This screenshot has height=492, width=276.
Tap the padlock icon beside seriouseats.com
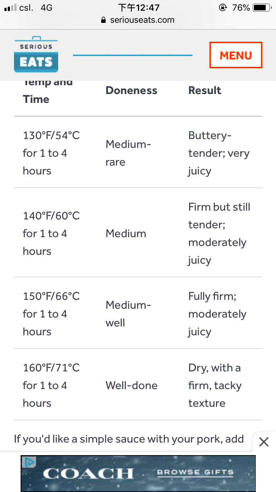(103, 20)
